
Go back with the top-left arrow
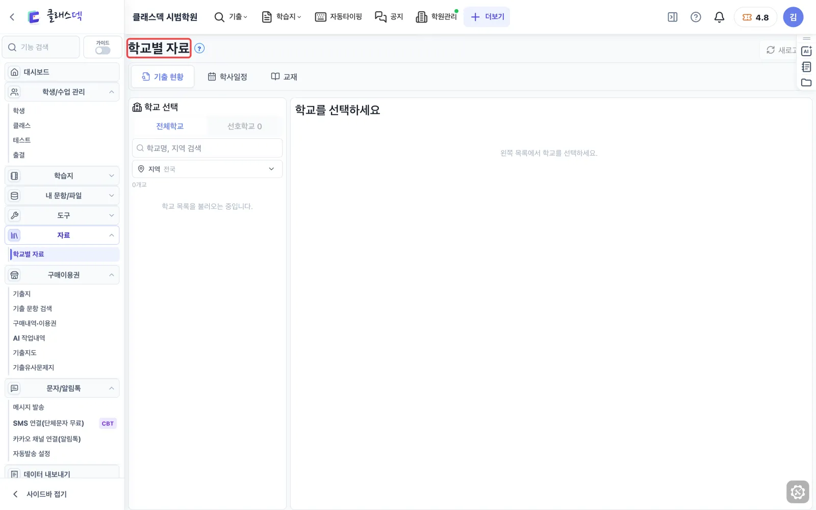click(x=12, y=17)
